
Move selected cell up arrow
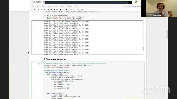(48, 10)
